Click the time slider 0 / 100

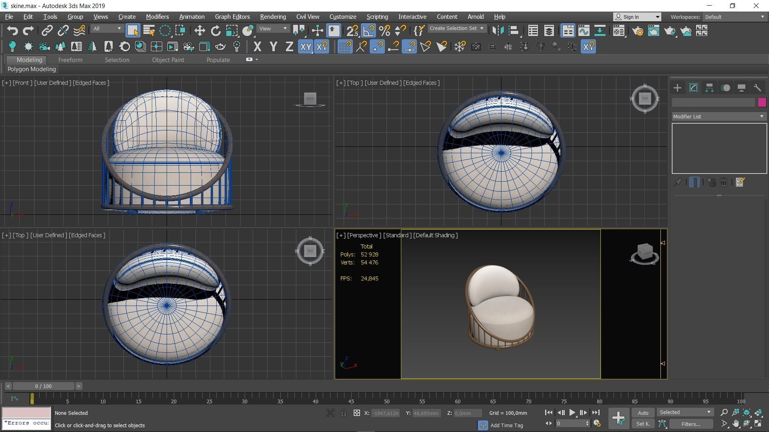pos(43,386)
